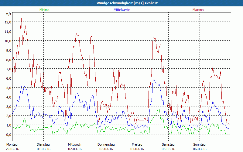The height and width of the screenshot is (152, 243).
Task: Select the 5,0 y-axis value
Action: (x=9, y=88)
